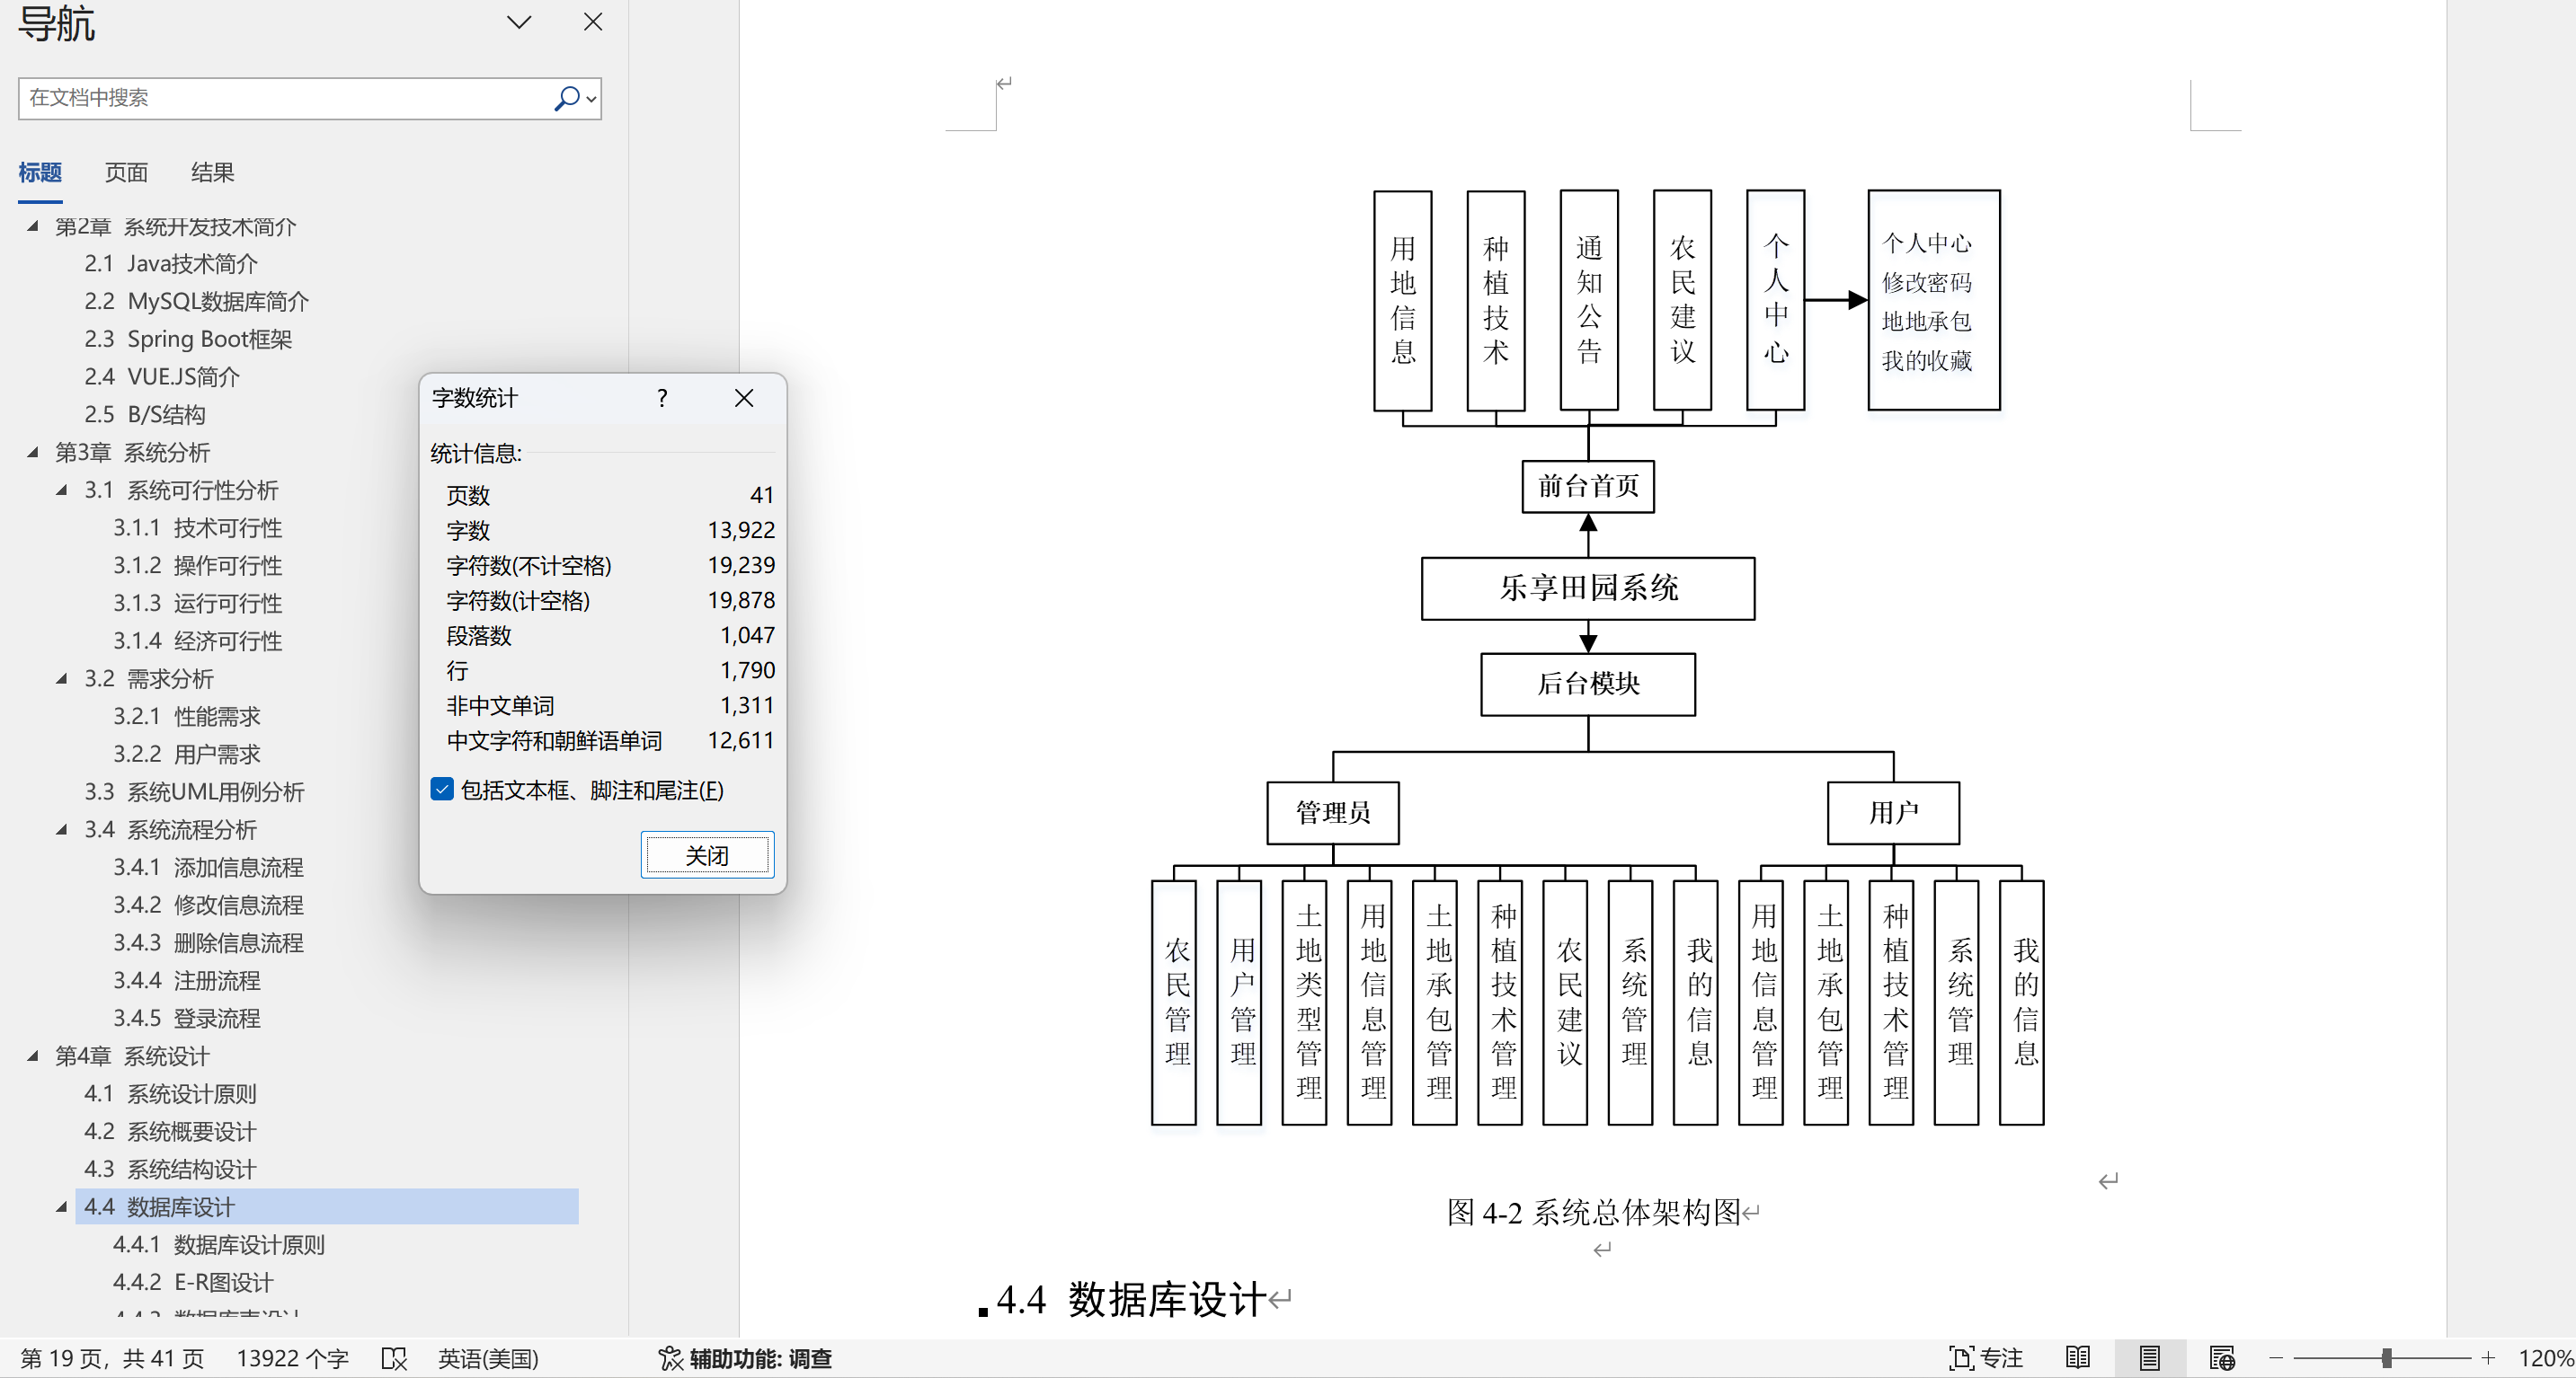The height and width of the screenshot is (1378, 2576).
Task: Select the 后台模块 box in diagram
Action: click(1588, 684)
